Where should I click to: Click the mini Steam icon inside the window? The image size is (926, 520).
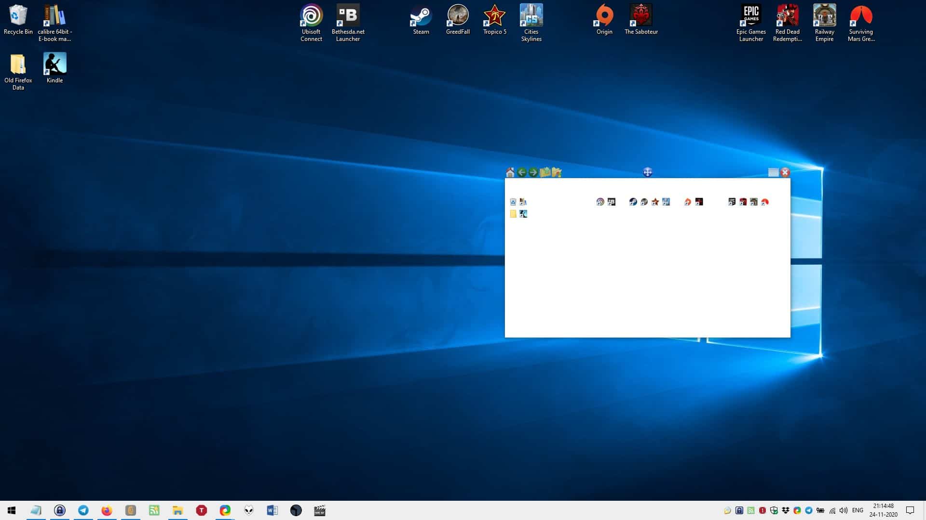[x=633, y=202]
